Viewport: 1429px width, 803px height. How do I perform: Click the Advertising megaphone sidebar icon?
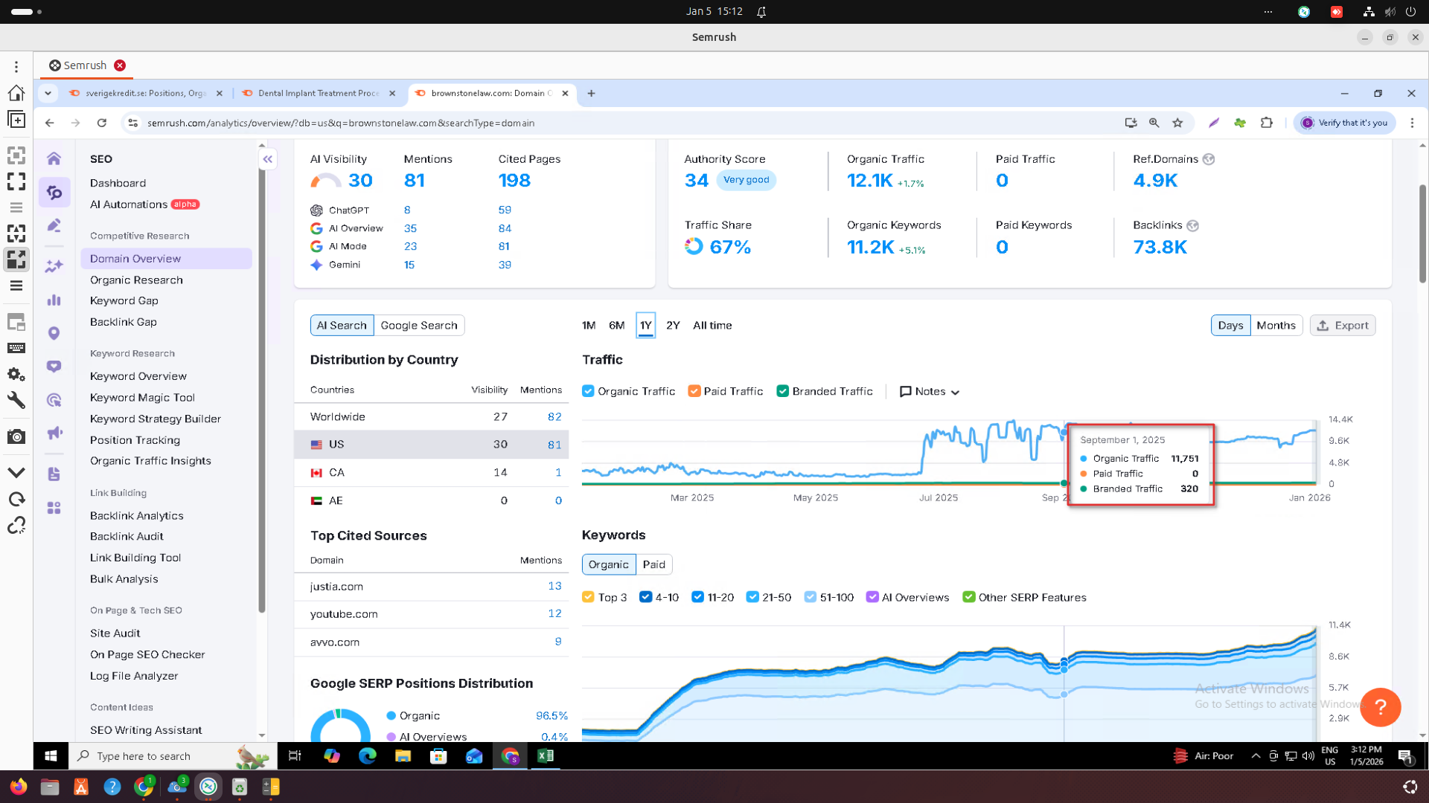[x=54, y=433]
